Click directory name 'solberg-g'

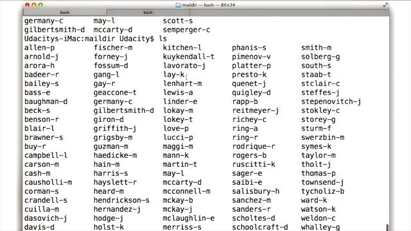[x=320, y=56]
